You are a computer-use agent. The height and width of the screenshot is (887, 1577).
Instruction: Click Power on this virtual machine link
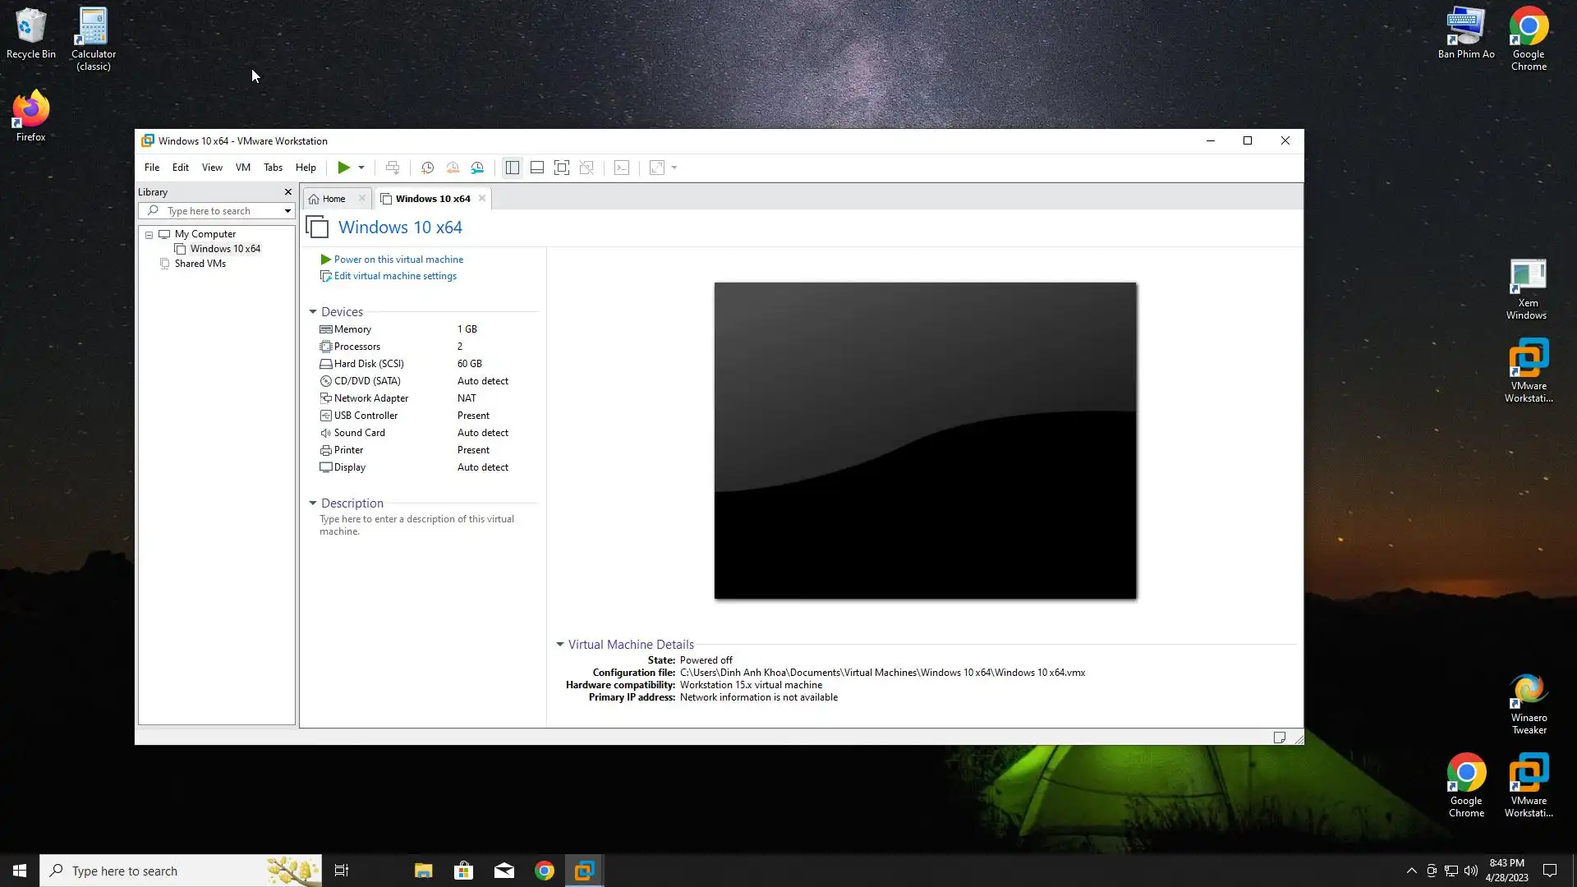(398, 260)
